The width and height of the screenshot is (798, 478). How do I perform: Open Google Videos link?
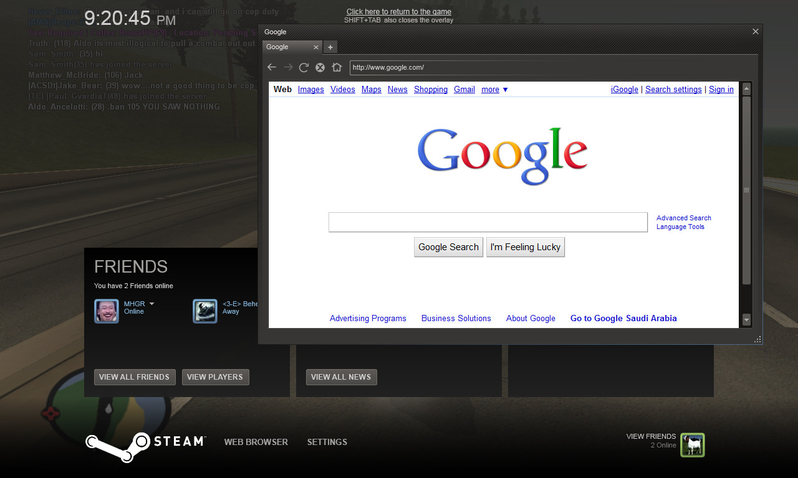point(342,90)
